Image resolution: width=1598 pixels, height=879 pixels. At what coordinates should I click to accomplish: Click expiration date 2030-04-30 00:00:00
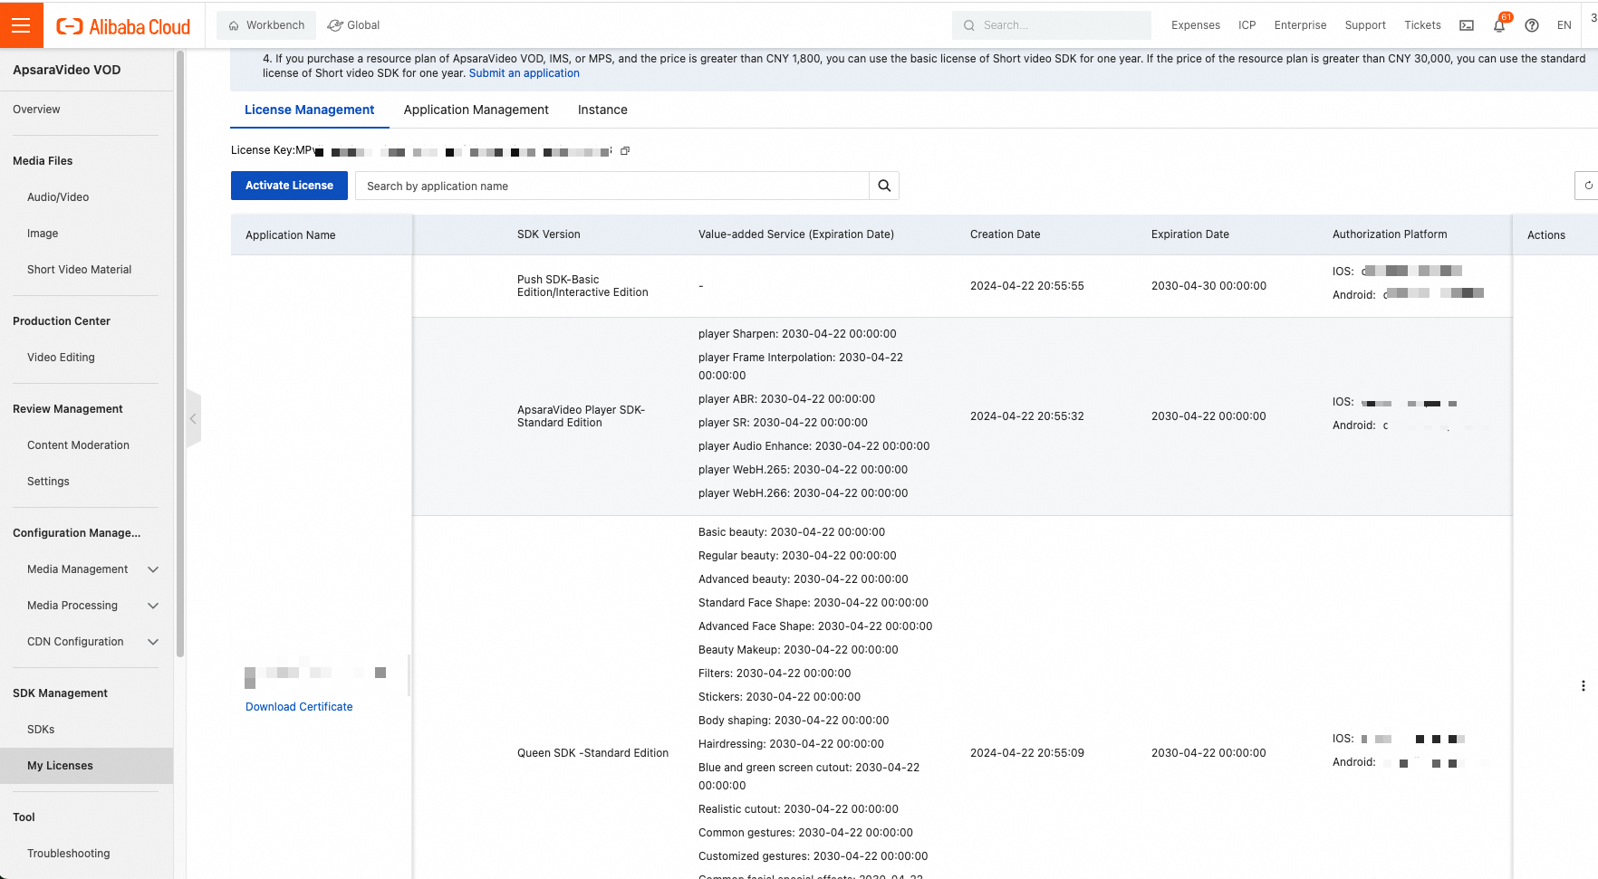click(x=1208, y=286)
